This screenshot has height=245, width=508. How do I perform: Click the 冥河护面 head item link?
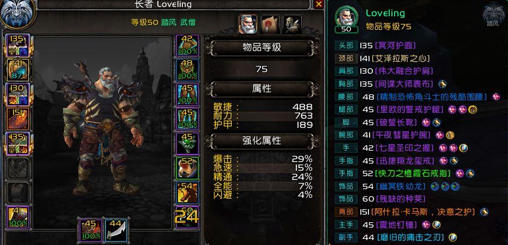[395, 46]
